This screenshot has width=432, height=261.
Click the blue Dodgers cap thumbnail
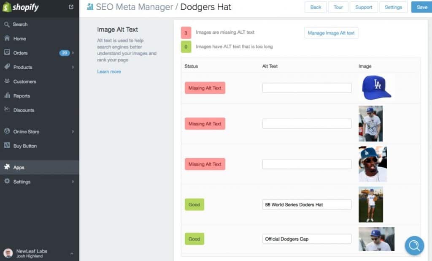tap(376, 87)
